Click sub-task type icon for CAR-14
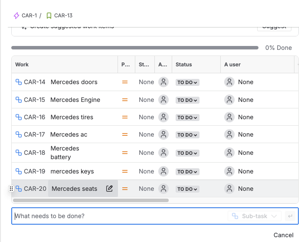Viewport: 304px width, 242px height. (19, 82)
